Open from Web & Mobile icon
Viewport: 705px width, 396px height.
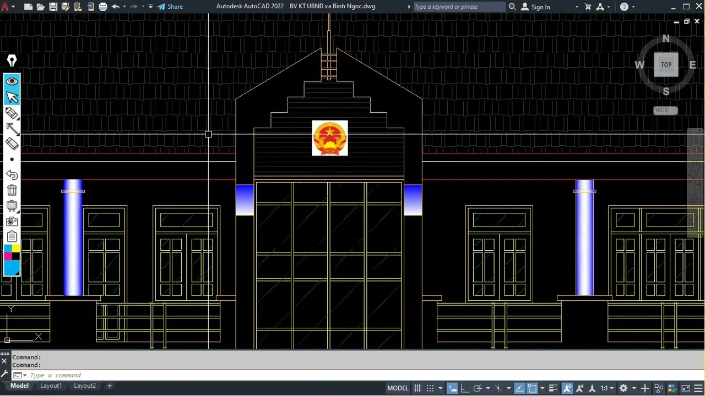[x=78, y=7]
